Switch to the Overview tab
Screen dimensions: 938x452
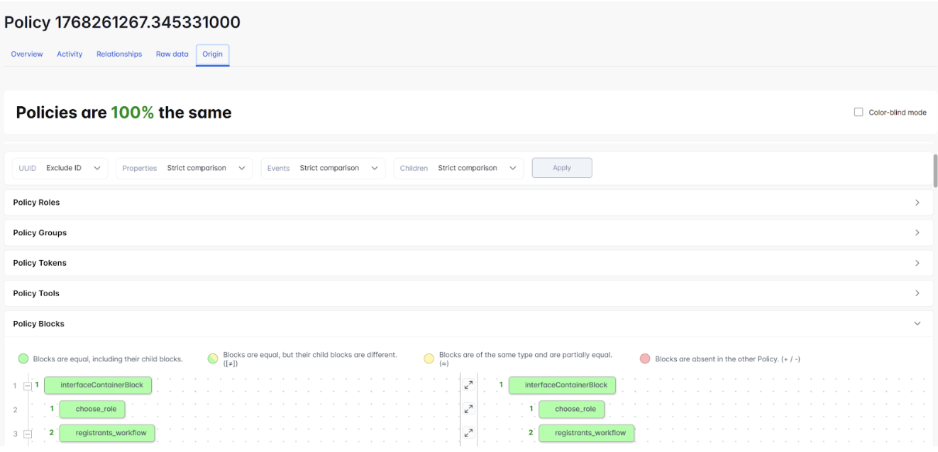click(27, 54)
